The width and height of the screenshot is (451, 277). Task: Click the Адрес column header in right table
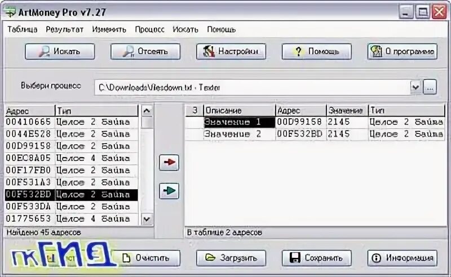300,110
